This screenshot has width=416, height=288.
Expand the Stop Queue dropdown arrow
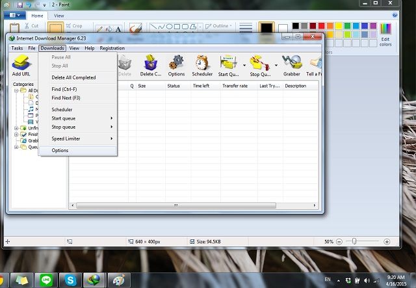[276, 66]
